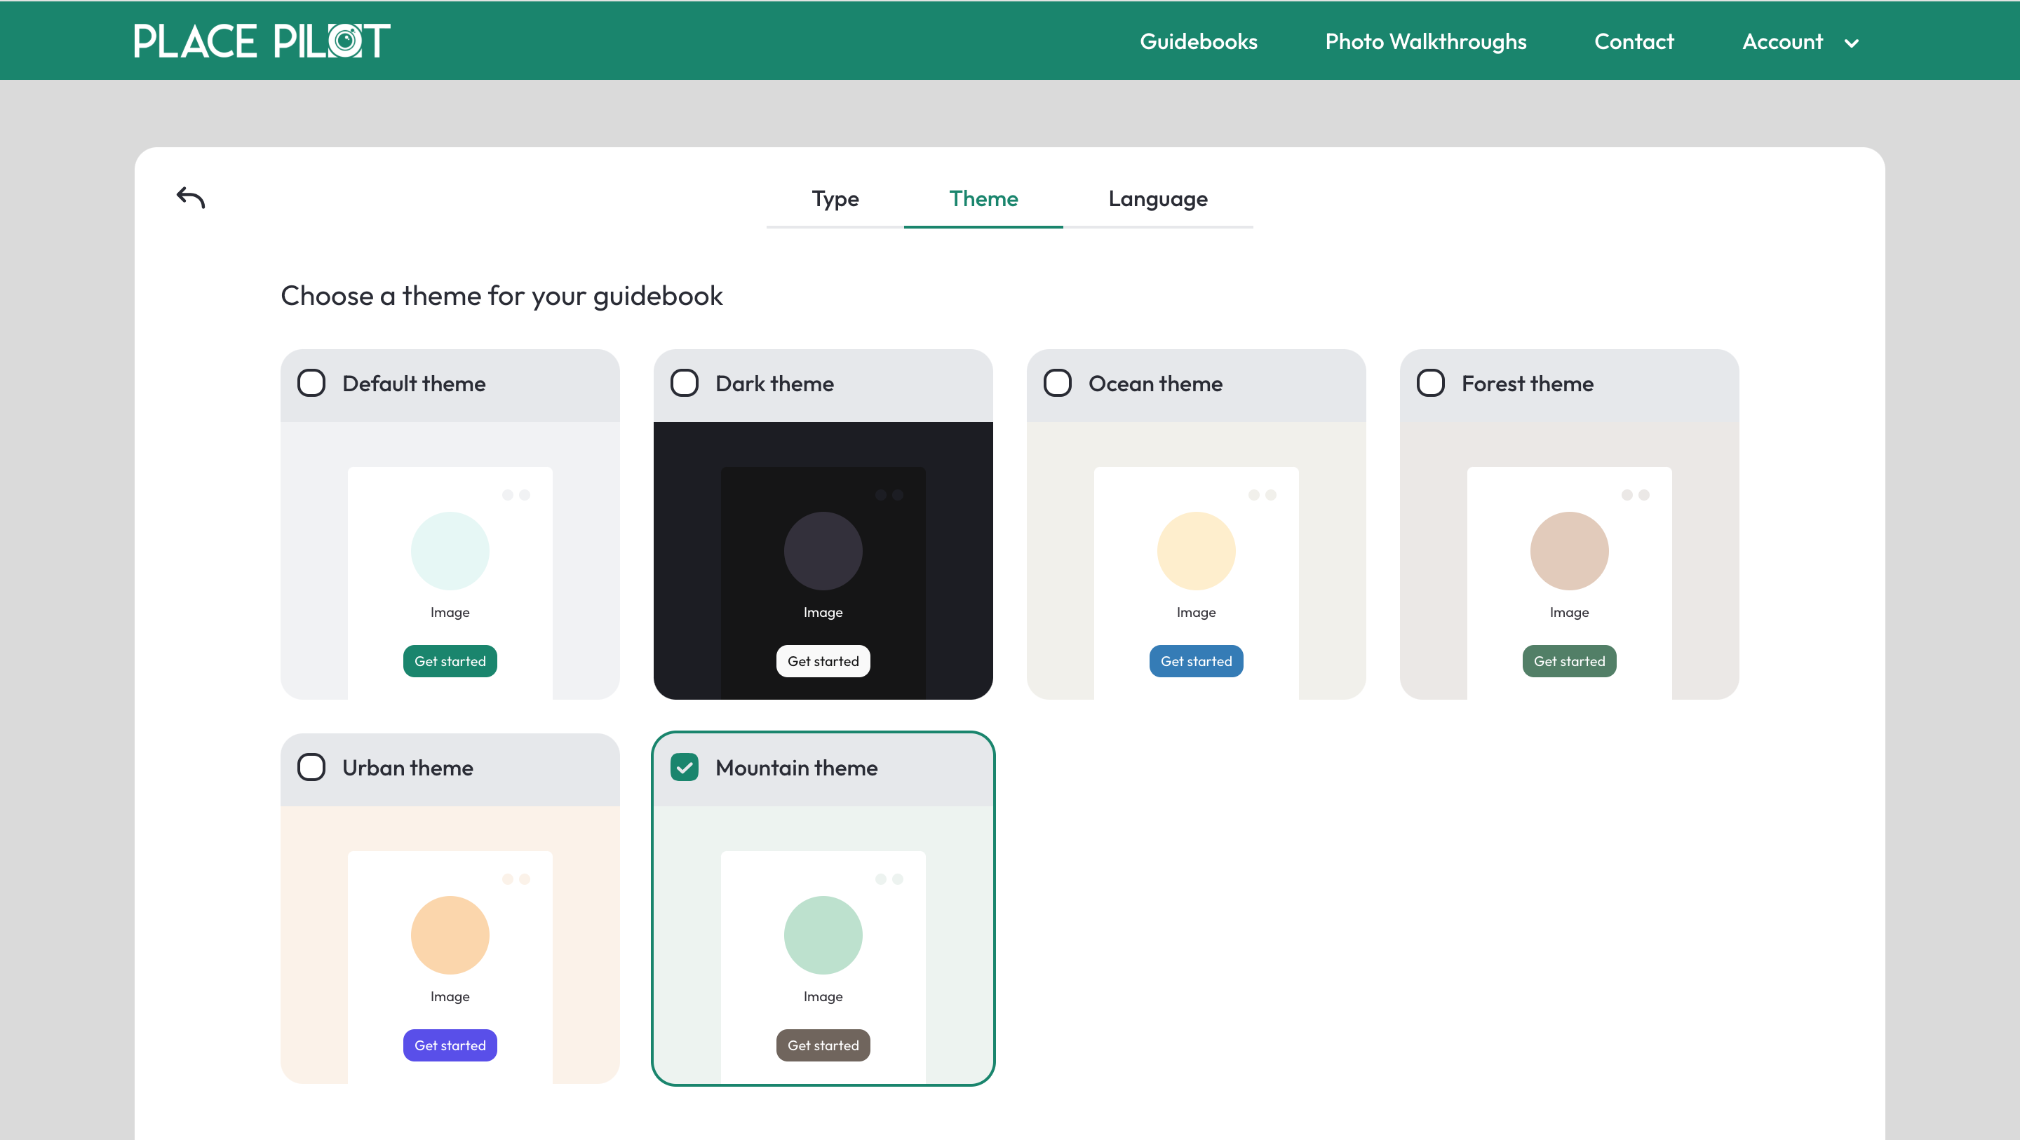Open the Language tab
The image size is (2020, 1140).
coord(1157,199)
